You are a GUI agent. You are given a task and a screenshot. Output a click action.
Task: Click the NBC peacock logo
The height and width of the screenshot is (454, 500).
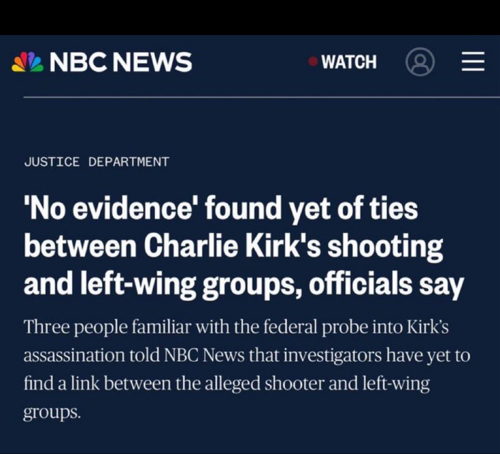(x=29, y=62)
